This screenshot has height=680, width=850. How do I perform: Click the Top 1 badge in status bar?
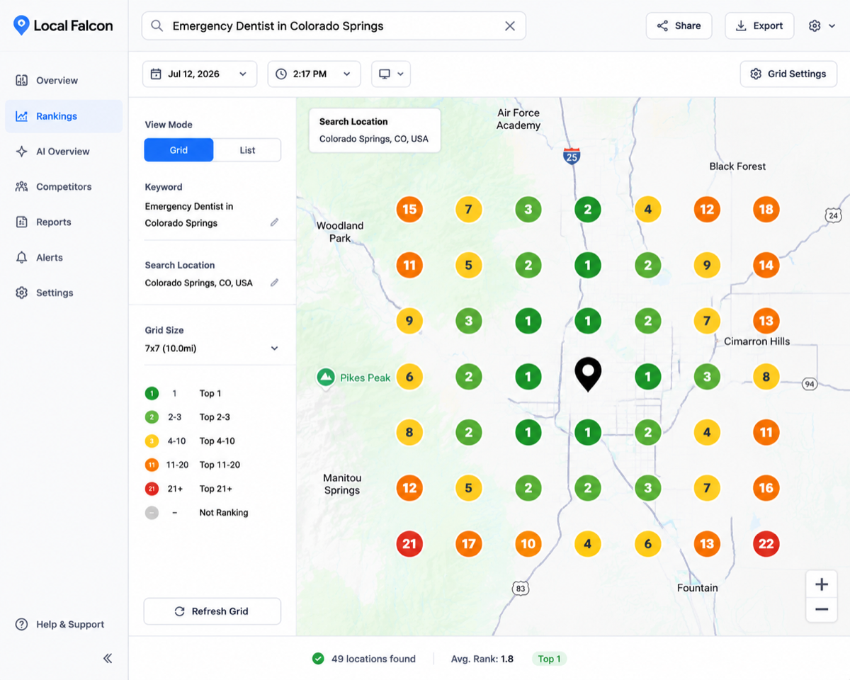[549, 659]
